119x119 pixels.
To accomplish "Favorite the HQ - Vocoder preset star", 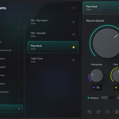I will click(73, 35).
